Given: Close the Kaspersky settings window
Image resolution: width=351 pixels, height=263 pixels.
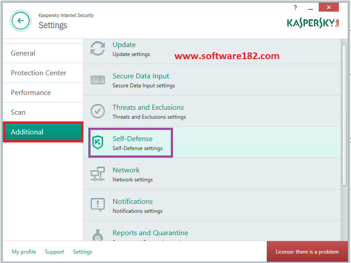Looking at the screenshot, I should tap(329, 7).
